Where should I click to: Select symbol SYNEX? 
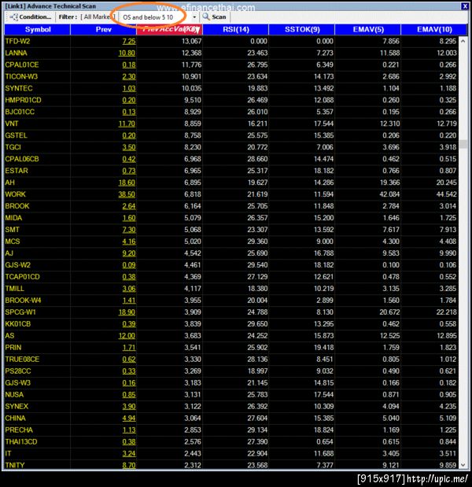point(17,407)
